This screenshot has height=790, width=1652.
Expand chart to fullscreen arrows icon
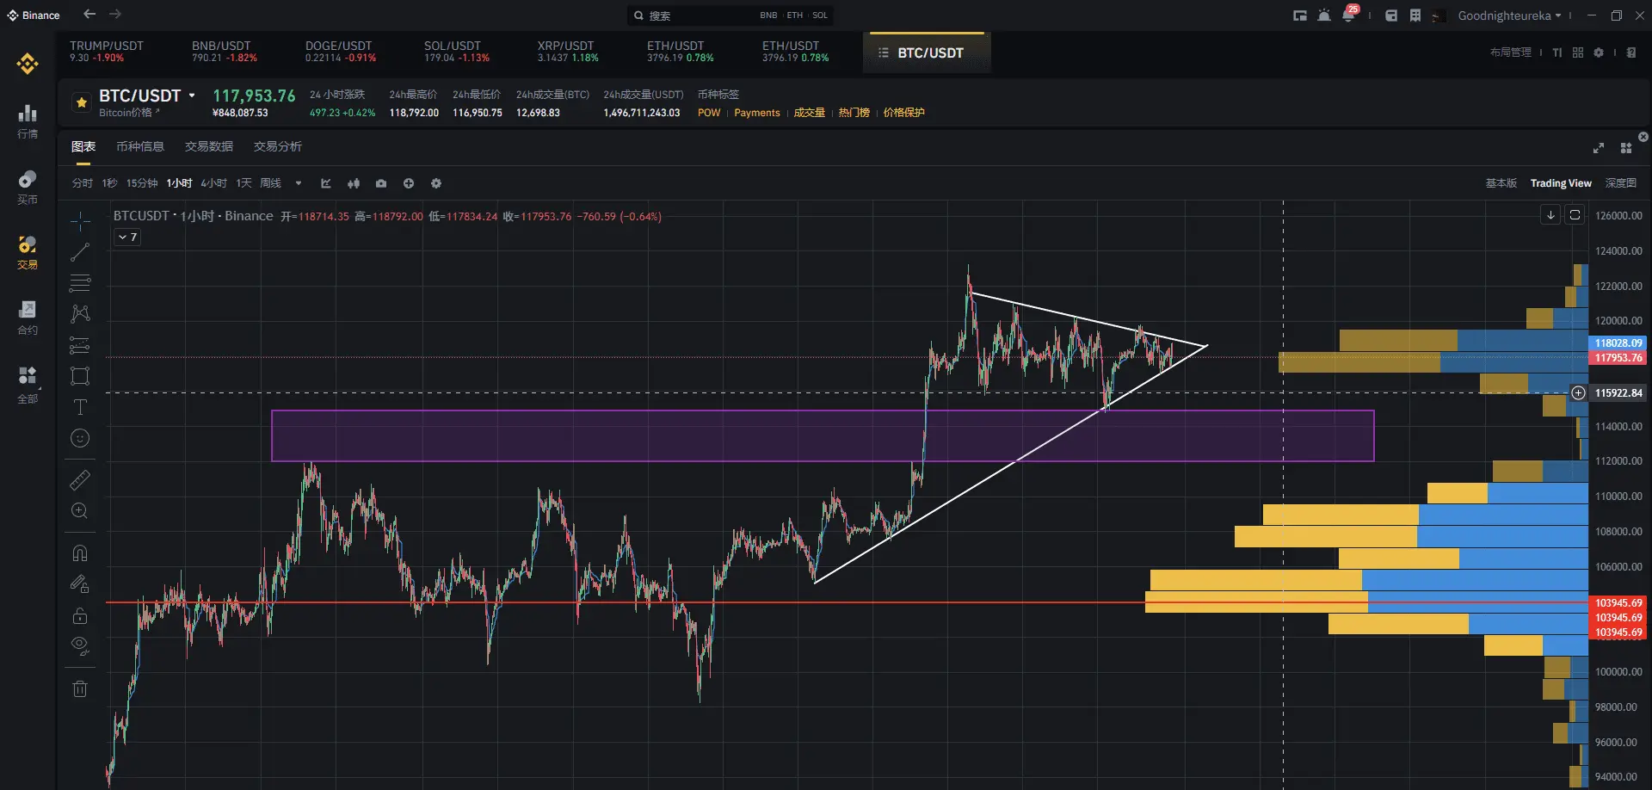1599,148
